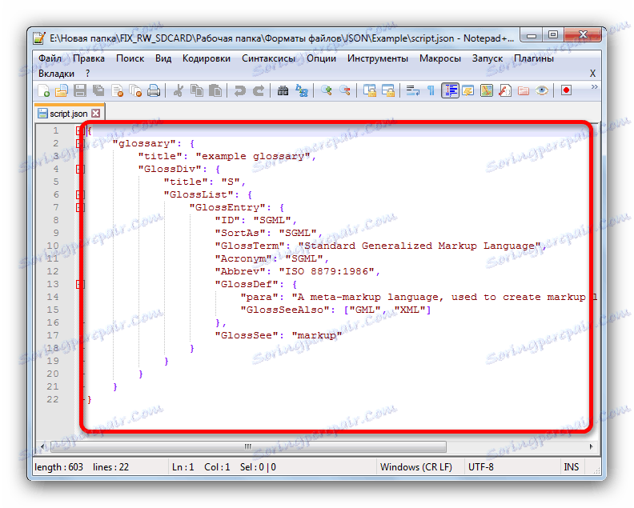The image size is (634, 508).
Task: Open the Replace dialog icon
Action: point(302,90)
